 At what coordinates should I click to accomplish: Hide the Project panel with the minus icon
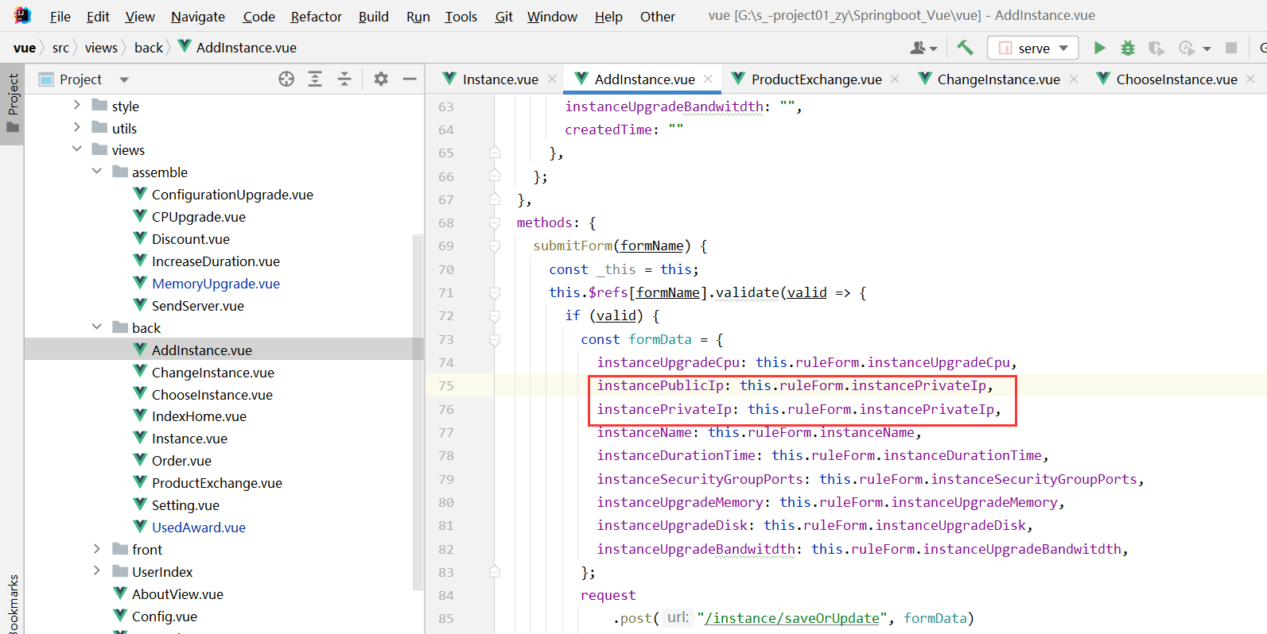point(410,79)
